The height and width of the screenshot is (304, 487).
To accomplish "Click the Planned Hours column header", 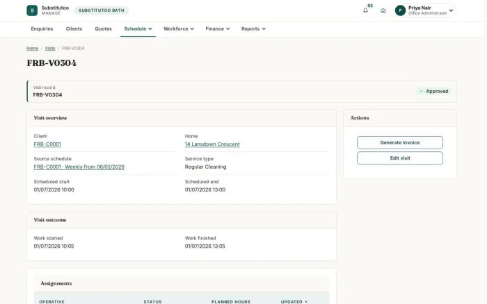I will tap(231, 302).
